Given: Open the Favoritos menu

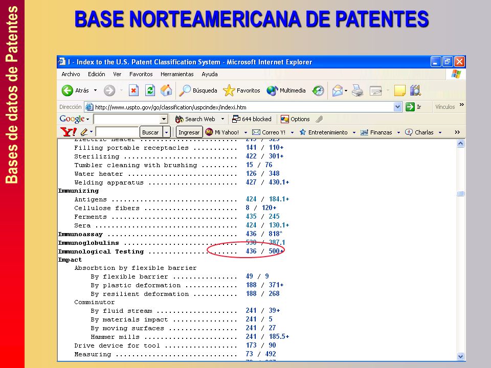Looking at the screenshot, I should (x=141, y=74).
